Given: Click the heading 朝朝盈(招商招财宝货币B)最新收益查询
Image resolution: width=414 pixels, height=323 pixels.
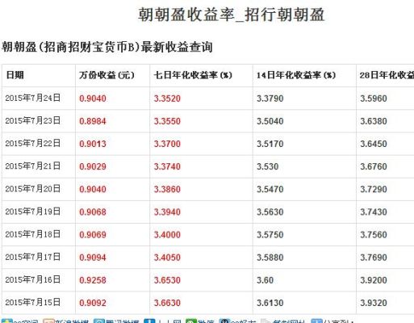Looking at the screenshot, I should click(107, 47).
